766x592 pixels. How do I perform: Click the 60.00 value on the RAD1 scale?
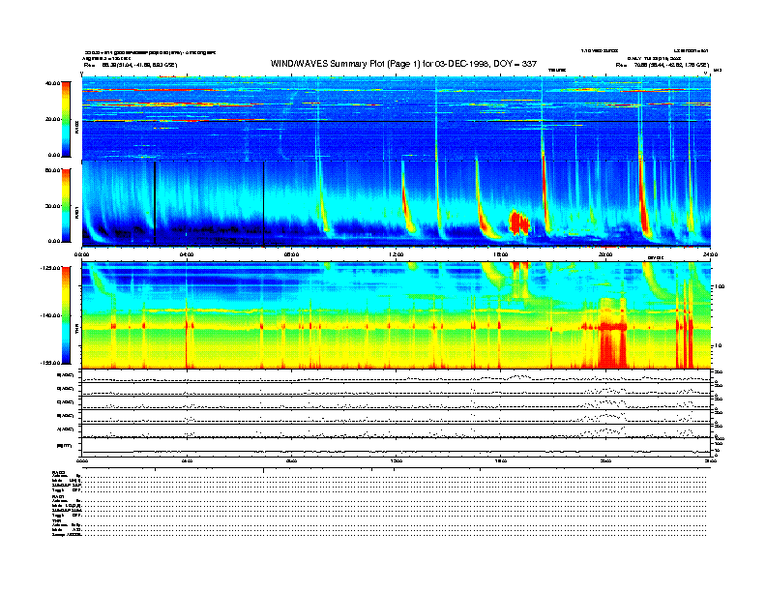52,170
